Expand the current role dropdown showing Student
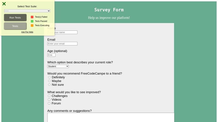 point(58,66)
